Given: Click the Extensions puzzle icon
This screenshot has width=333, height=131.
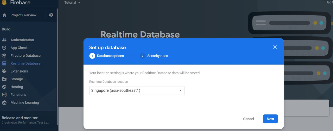Looking at the screenshot, I should pos(4,71).
